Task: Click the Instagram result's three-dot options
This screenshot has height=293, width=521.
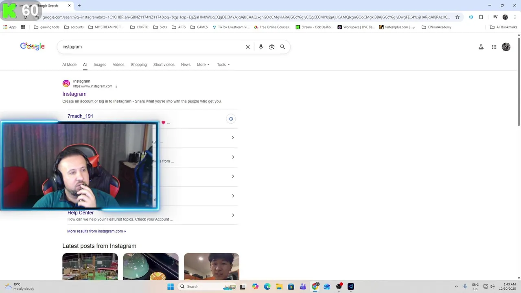Action: (x=116, y=86)
